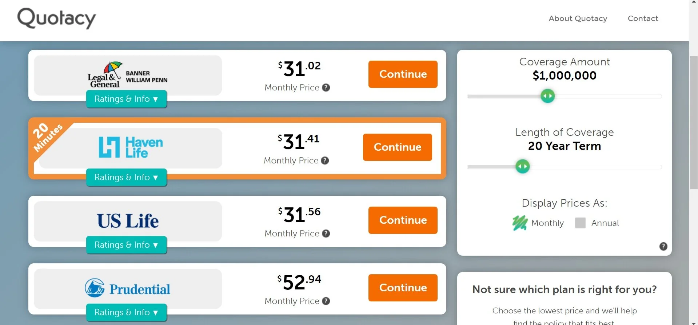698x325 pixels.
Task: Click the Haven Life logo
Action: [131, 147]
